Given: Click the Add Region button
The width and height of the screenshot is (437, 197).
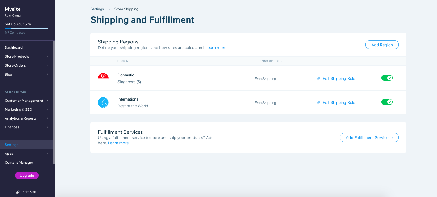Looking at the screenshot, I should (382, 45).
